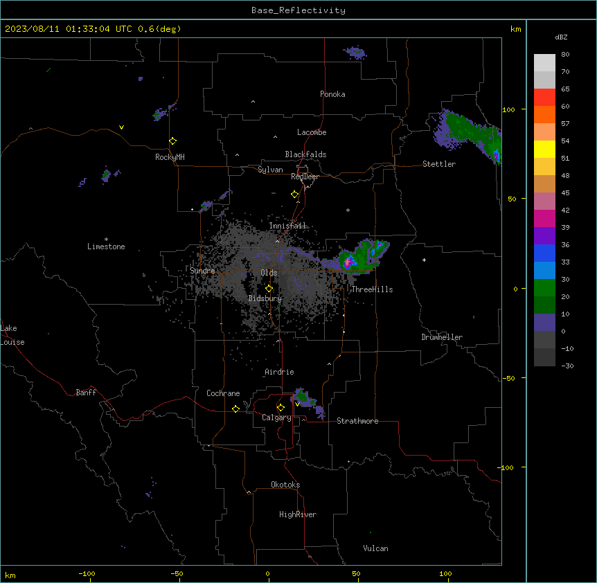Viewport: 597px width, 583px height.
Task: Click the Innisfail label
Action: [x=287, y=226]
